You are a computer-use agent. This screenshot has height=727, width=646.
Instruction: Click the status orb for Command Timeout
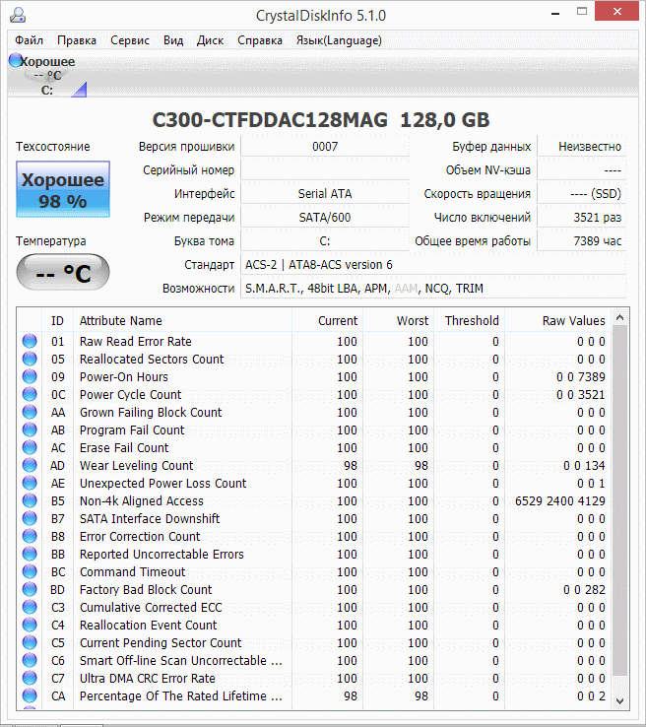coord(30,571)
